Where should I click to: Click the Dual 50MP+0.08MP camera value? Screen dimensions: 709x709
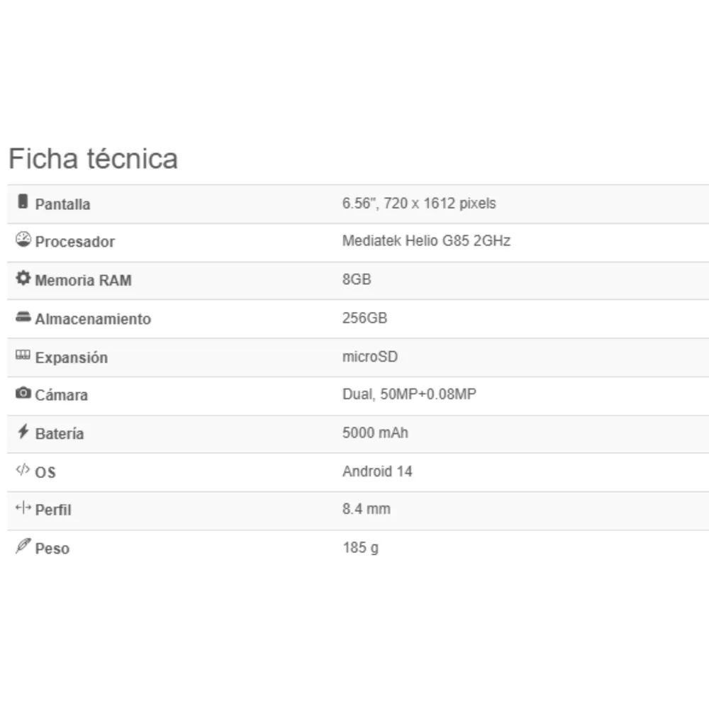pyautogui.click(x=409, y=393)
